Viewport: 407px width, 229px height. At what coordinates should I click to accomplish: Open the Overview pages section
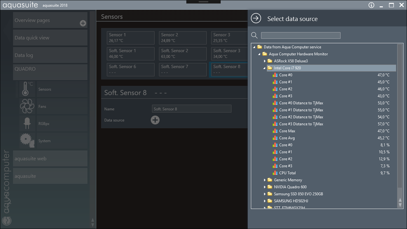[50, 20]
